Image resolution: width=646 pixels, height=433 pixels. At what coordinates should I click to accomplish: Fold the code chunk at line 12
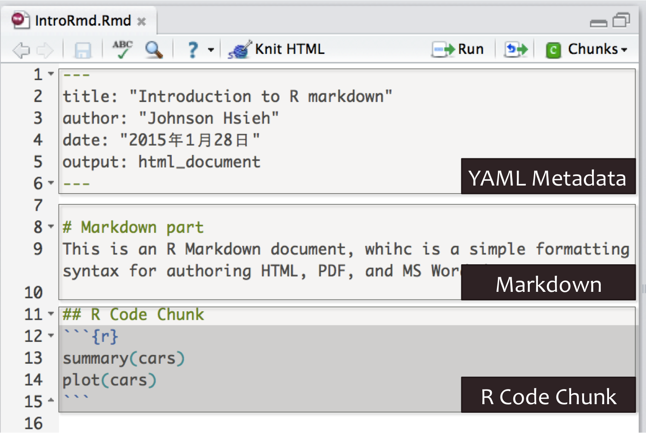pos(51,335)
